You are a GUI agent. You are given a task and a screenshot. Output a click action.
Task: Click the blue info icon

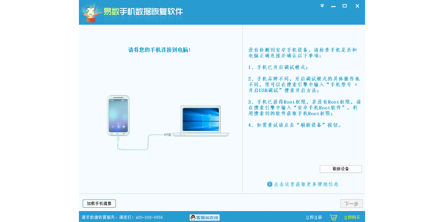270,184
